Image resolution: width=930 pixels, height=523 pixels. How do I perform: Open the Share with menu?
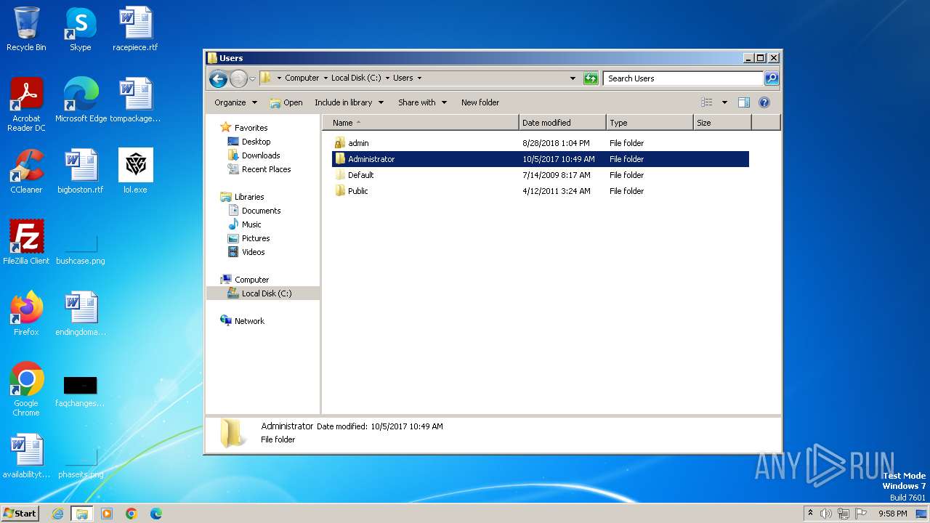click(422, 102)
